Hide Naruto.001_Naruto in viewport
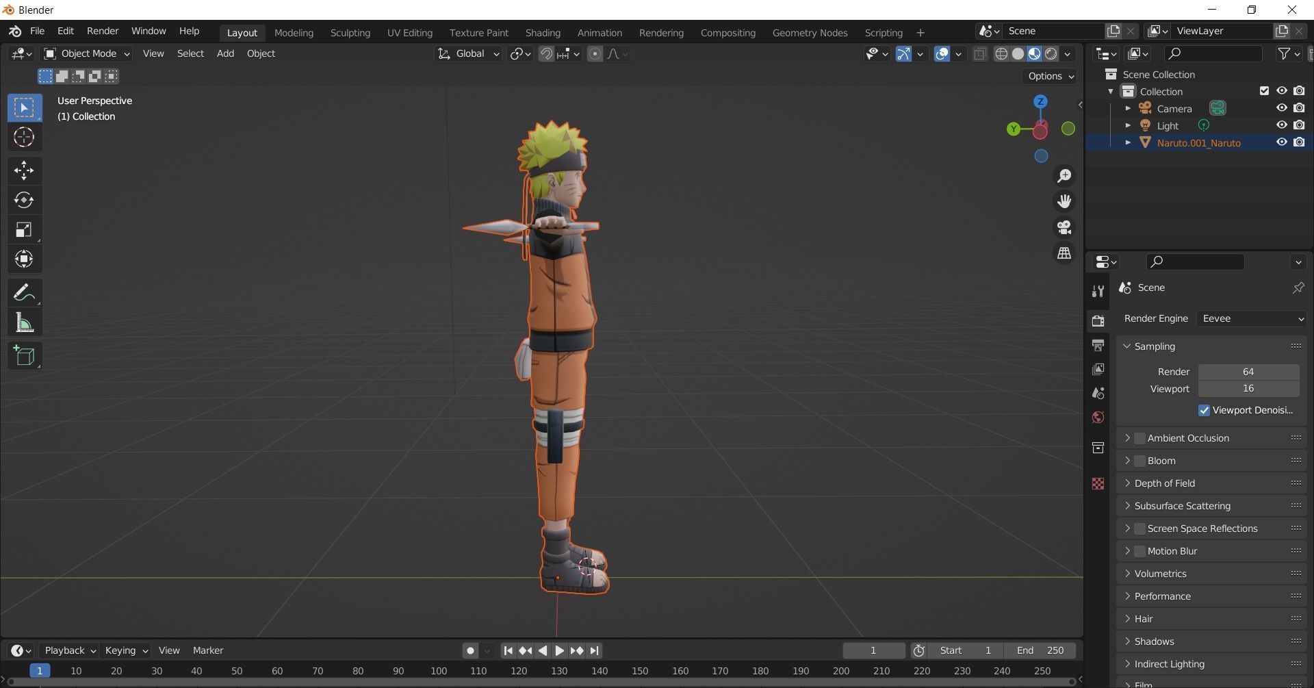The height and width of the screenshot is (688, 1314). [1282, 142]
